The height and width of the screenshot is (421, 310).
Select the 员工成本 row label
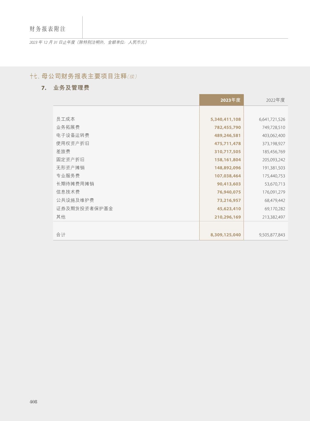pos(66,119)
